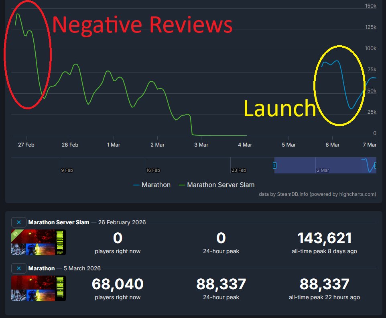Click the '2 Mar' main axis label
Image resolution: width=386 pixels, height=318 pixels.
(x=157, y=145)
